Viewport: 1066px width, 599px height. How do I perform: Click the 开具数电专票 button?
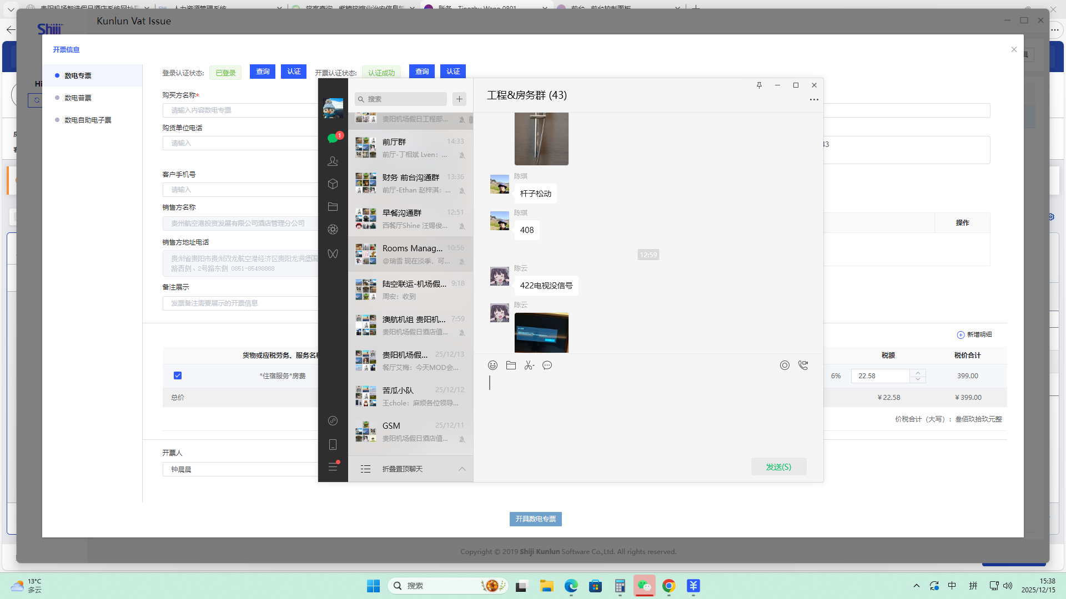click(535, 519)
